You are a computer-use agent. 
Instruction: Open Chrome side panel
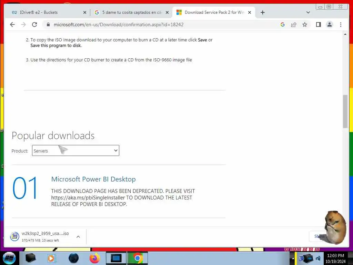[x=318, y=24]
